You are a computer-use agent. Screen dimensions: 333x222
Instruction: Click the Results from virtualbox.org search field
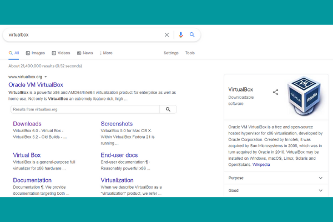[x=85, y=109]
